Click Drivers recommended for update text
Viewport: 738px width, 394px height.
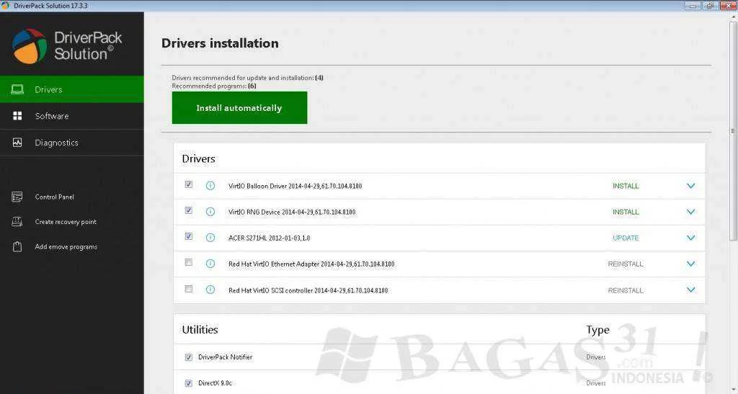tap(248, 78)
